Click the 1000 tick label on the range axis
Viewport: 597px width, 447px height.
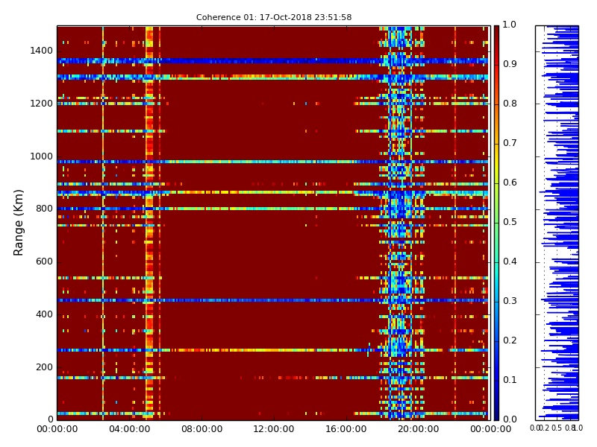point(41,156)
